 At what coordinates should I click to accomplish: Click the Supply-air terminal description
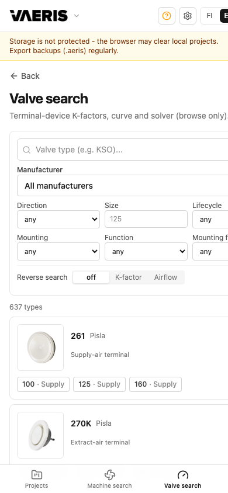coord(100,355)
